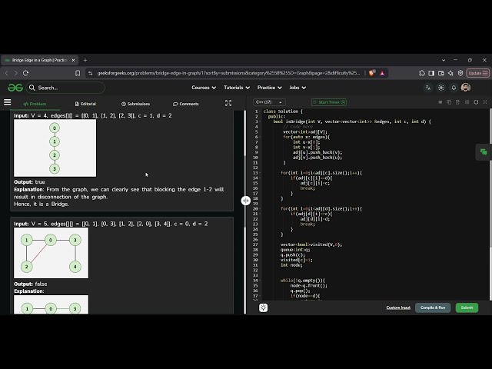
Task: Click code line 27 vector<bool>visited
Action: (311, 244)
